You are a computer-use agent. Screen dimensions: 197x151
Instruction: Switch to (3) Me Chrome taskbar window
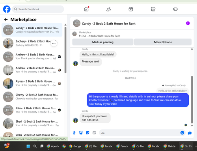point(91,146)
